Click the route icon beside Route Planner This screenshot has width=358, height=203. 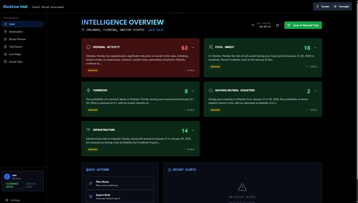click(6, 39)
